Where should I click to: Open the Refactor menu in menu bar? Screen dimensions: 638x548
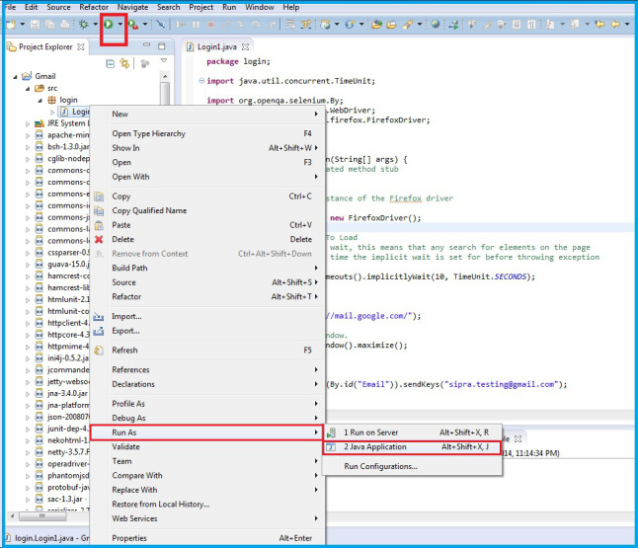point(94,7)
